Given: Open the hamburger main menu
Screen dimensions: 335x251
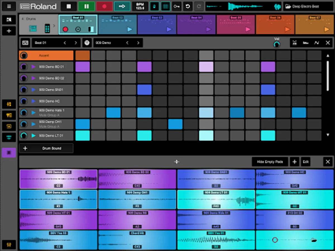Looking at the screenshot, I should 9,6.
